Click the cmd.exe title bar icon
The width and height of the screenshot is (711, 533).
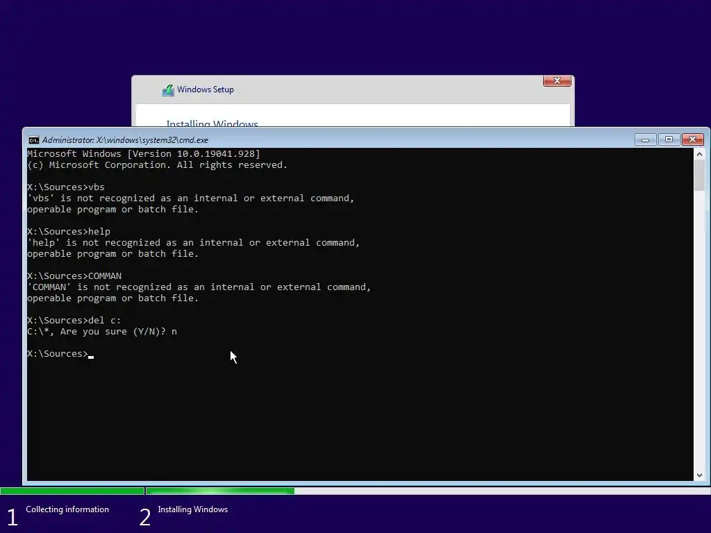33,140
